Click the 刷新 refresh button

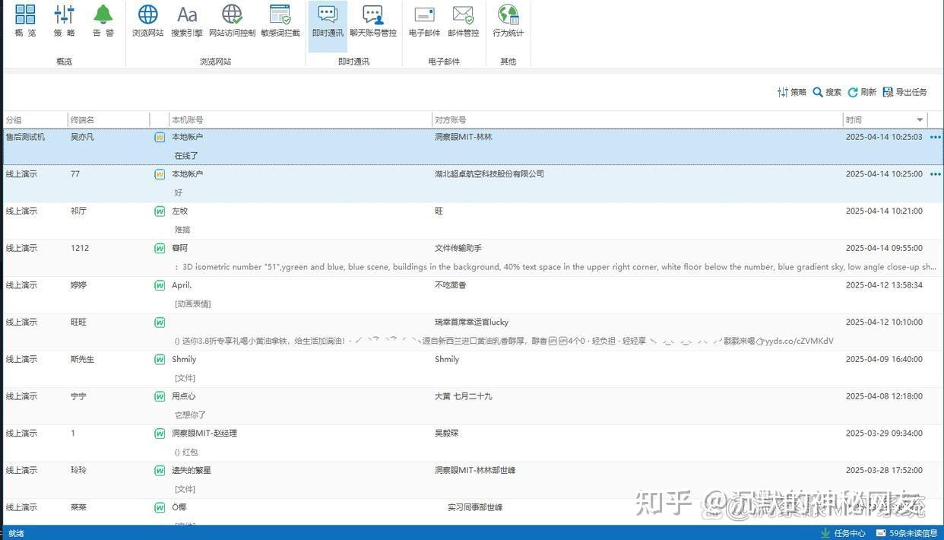(862, 92)
